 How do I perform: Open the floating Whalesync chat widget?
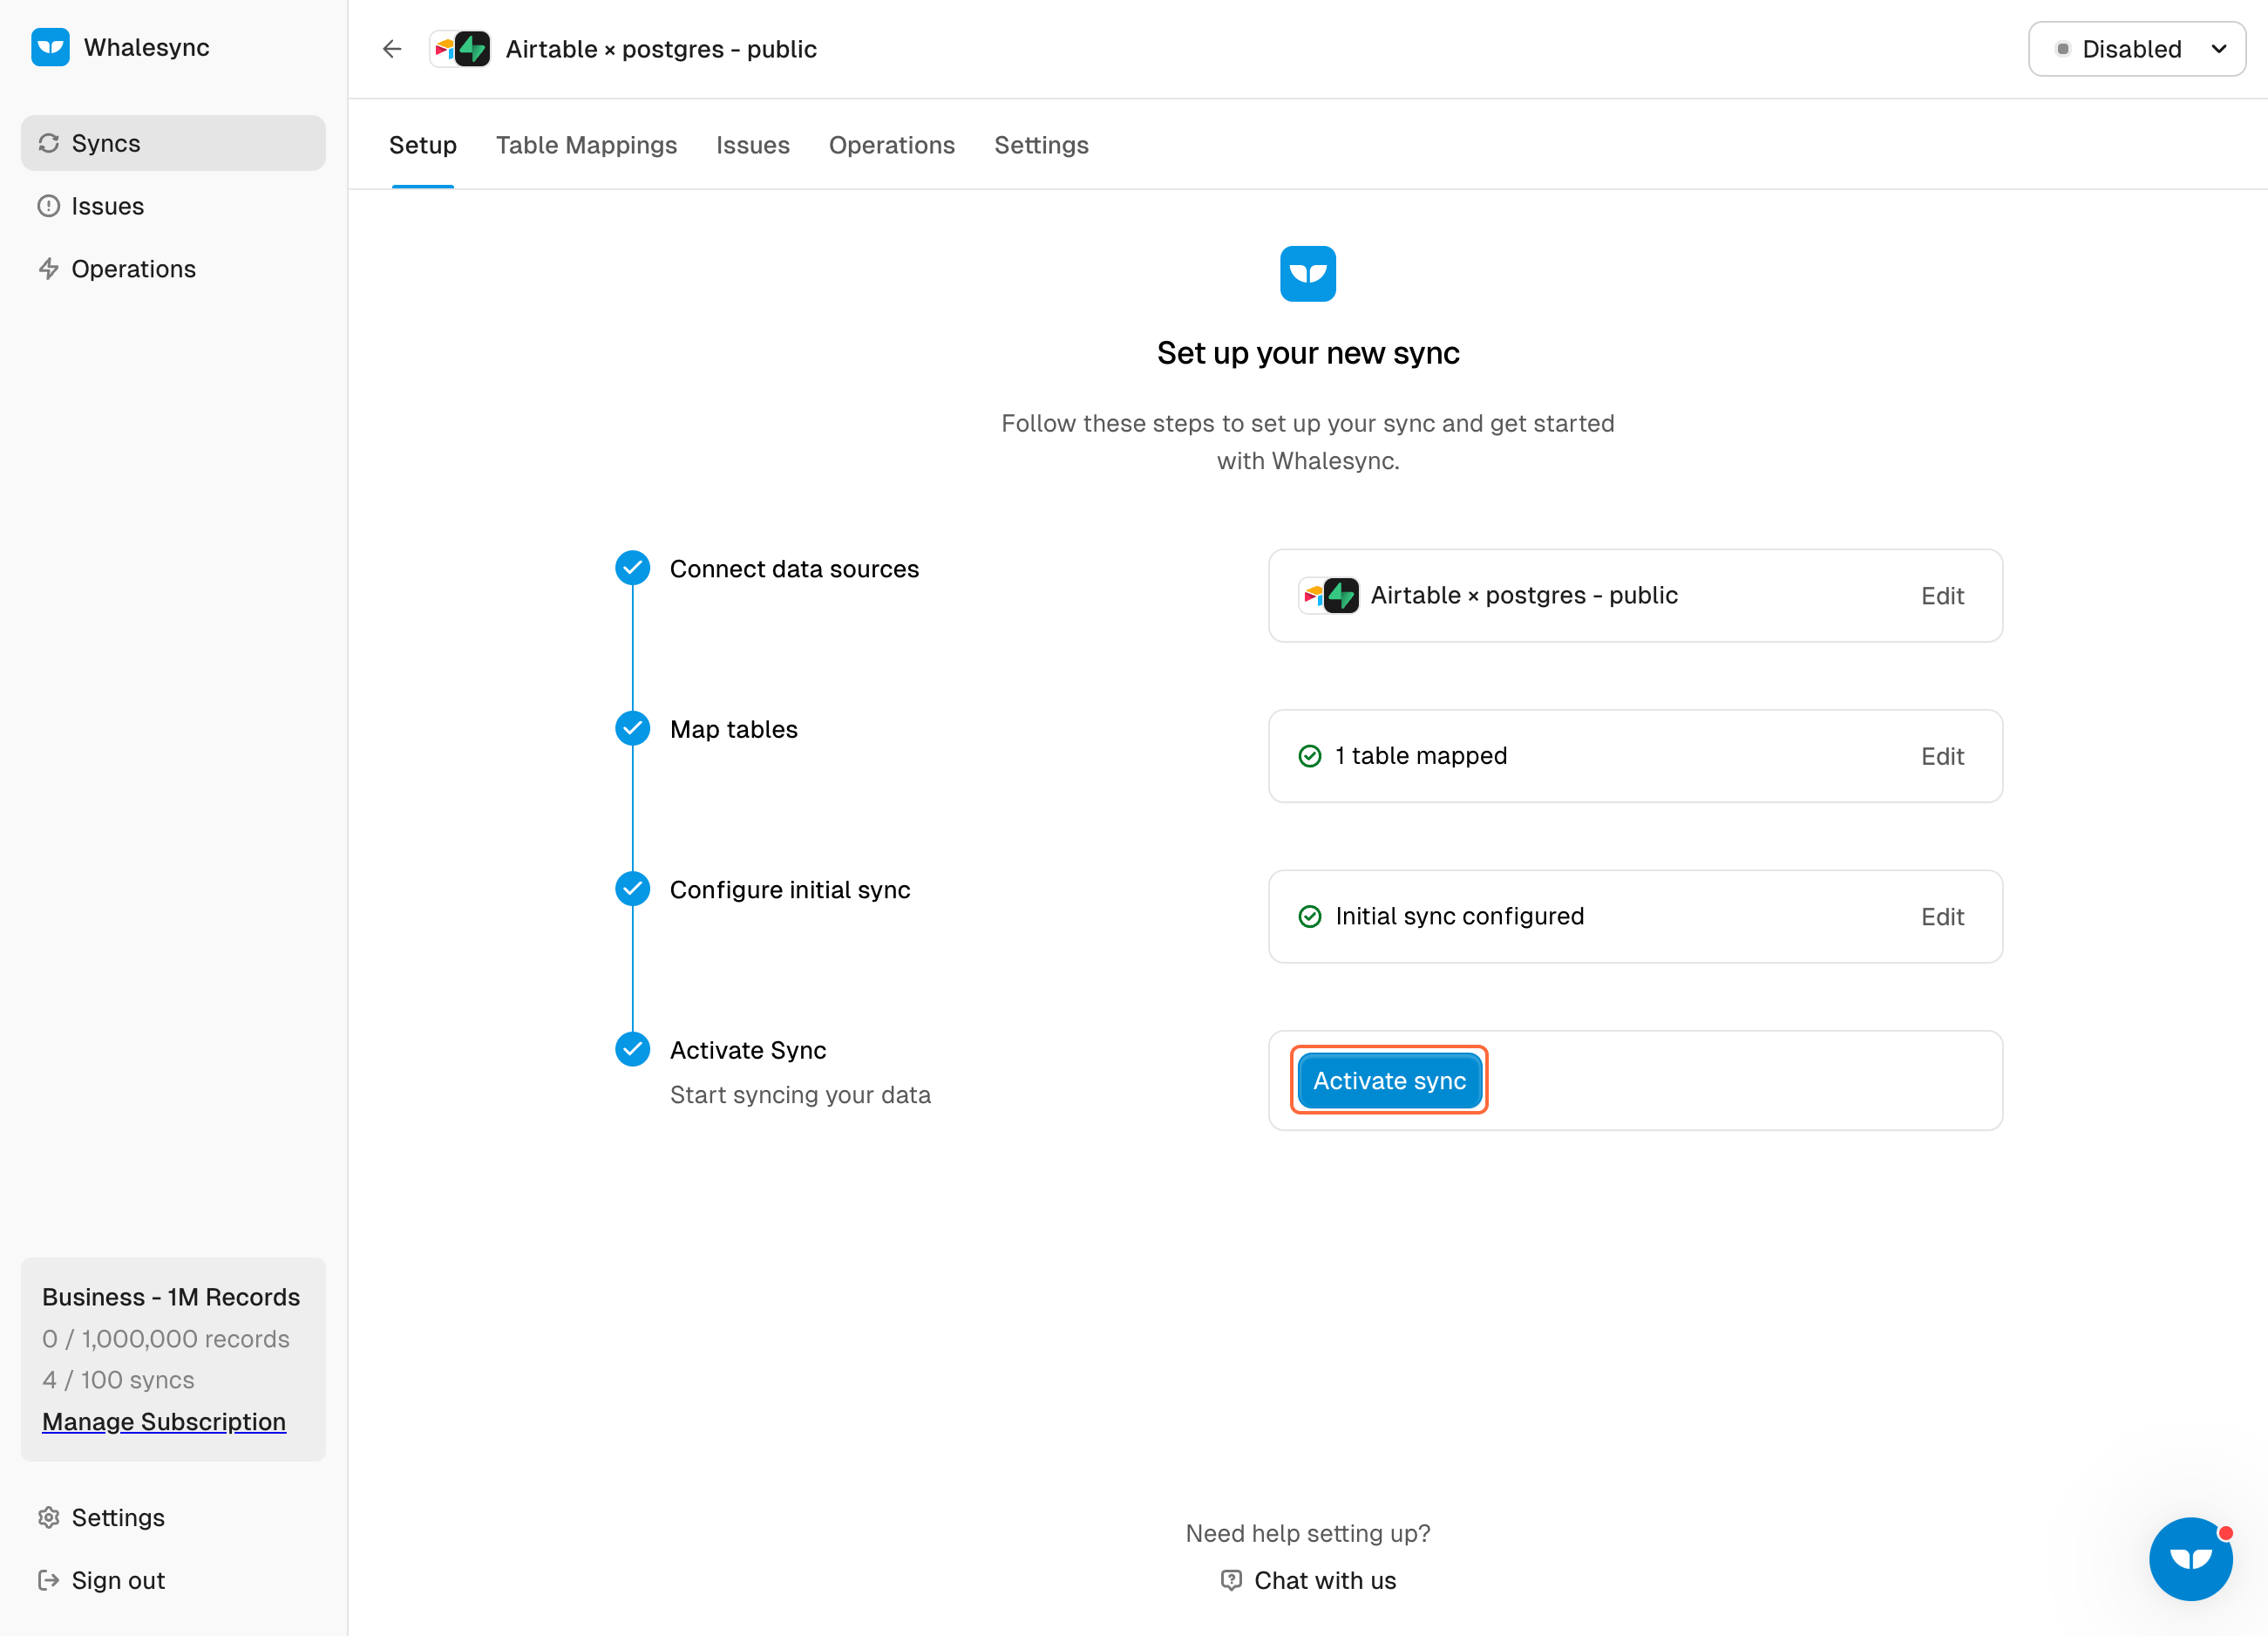coord(2191,1559)
